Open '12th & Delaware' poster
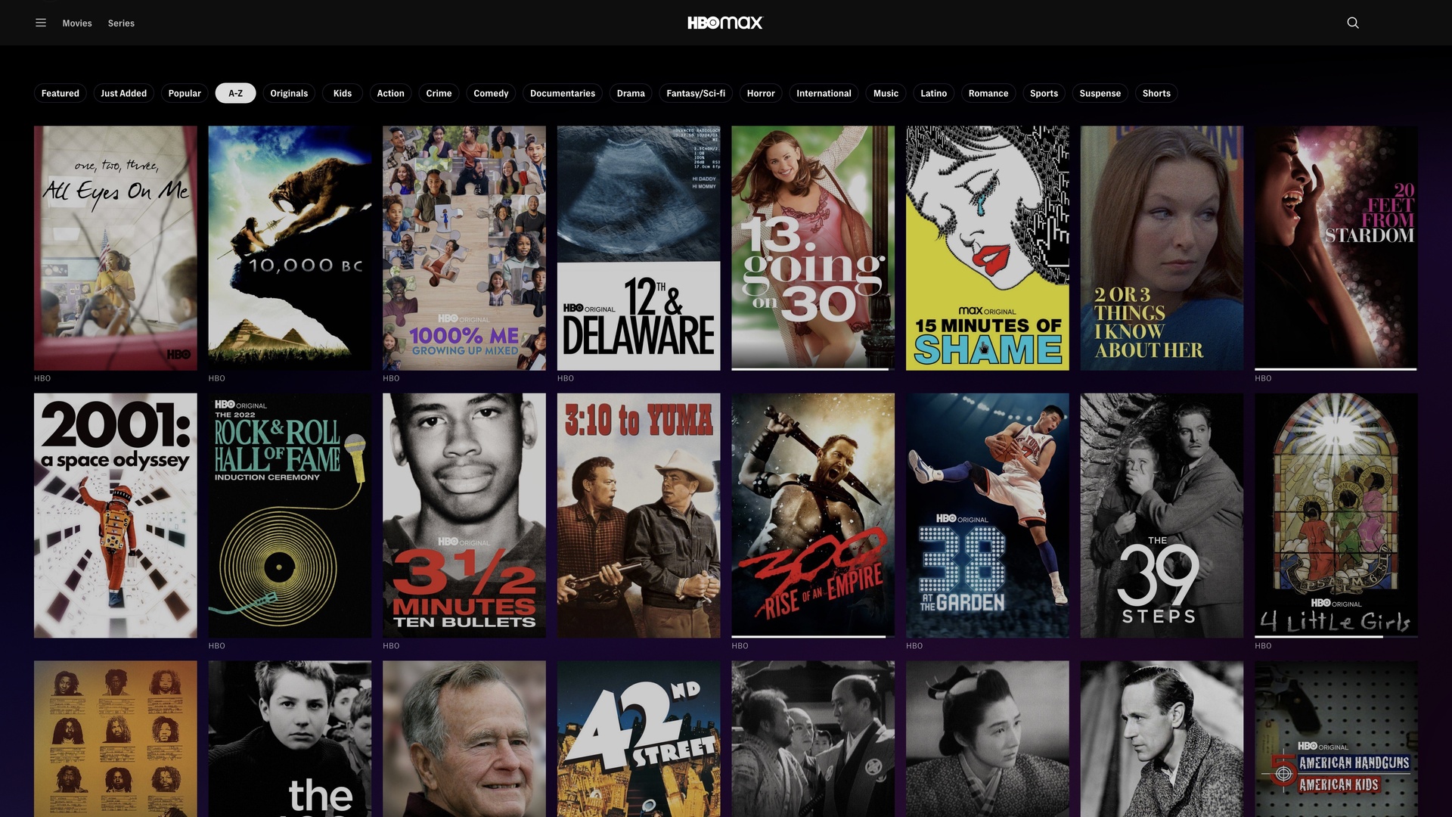1452x817 pixels. pyautogui.click(x=639, y=248)
